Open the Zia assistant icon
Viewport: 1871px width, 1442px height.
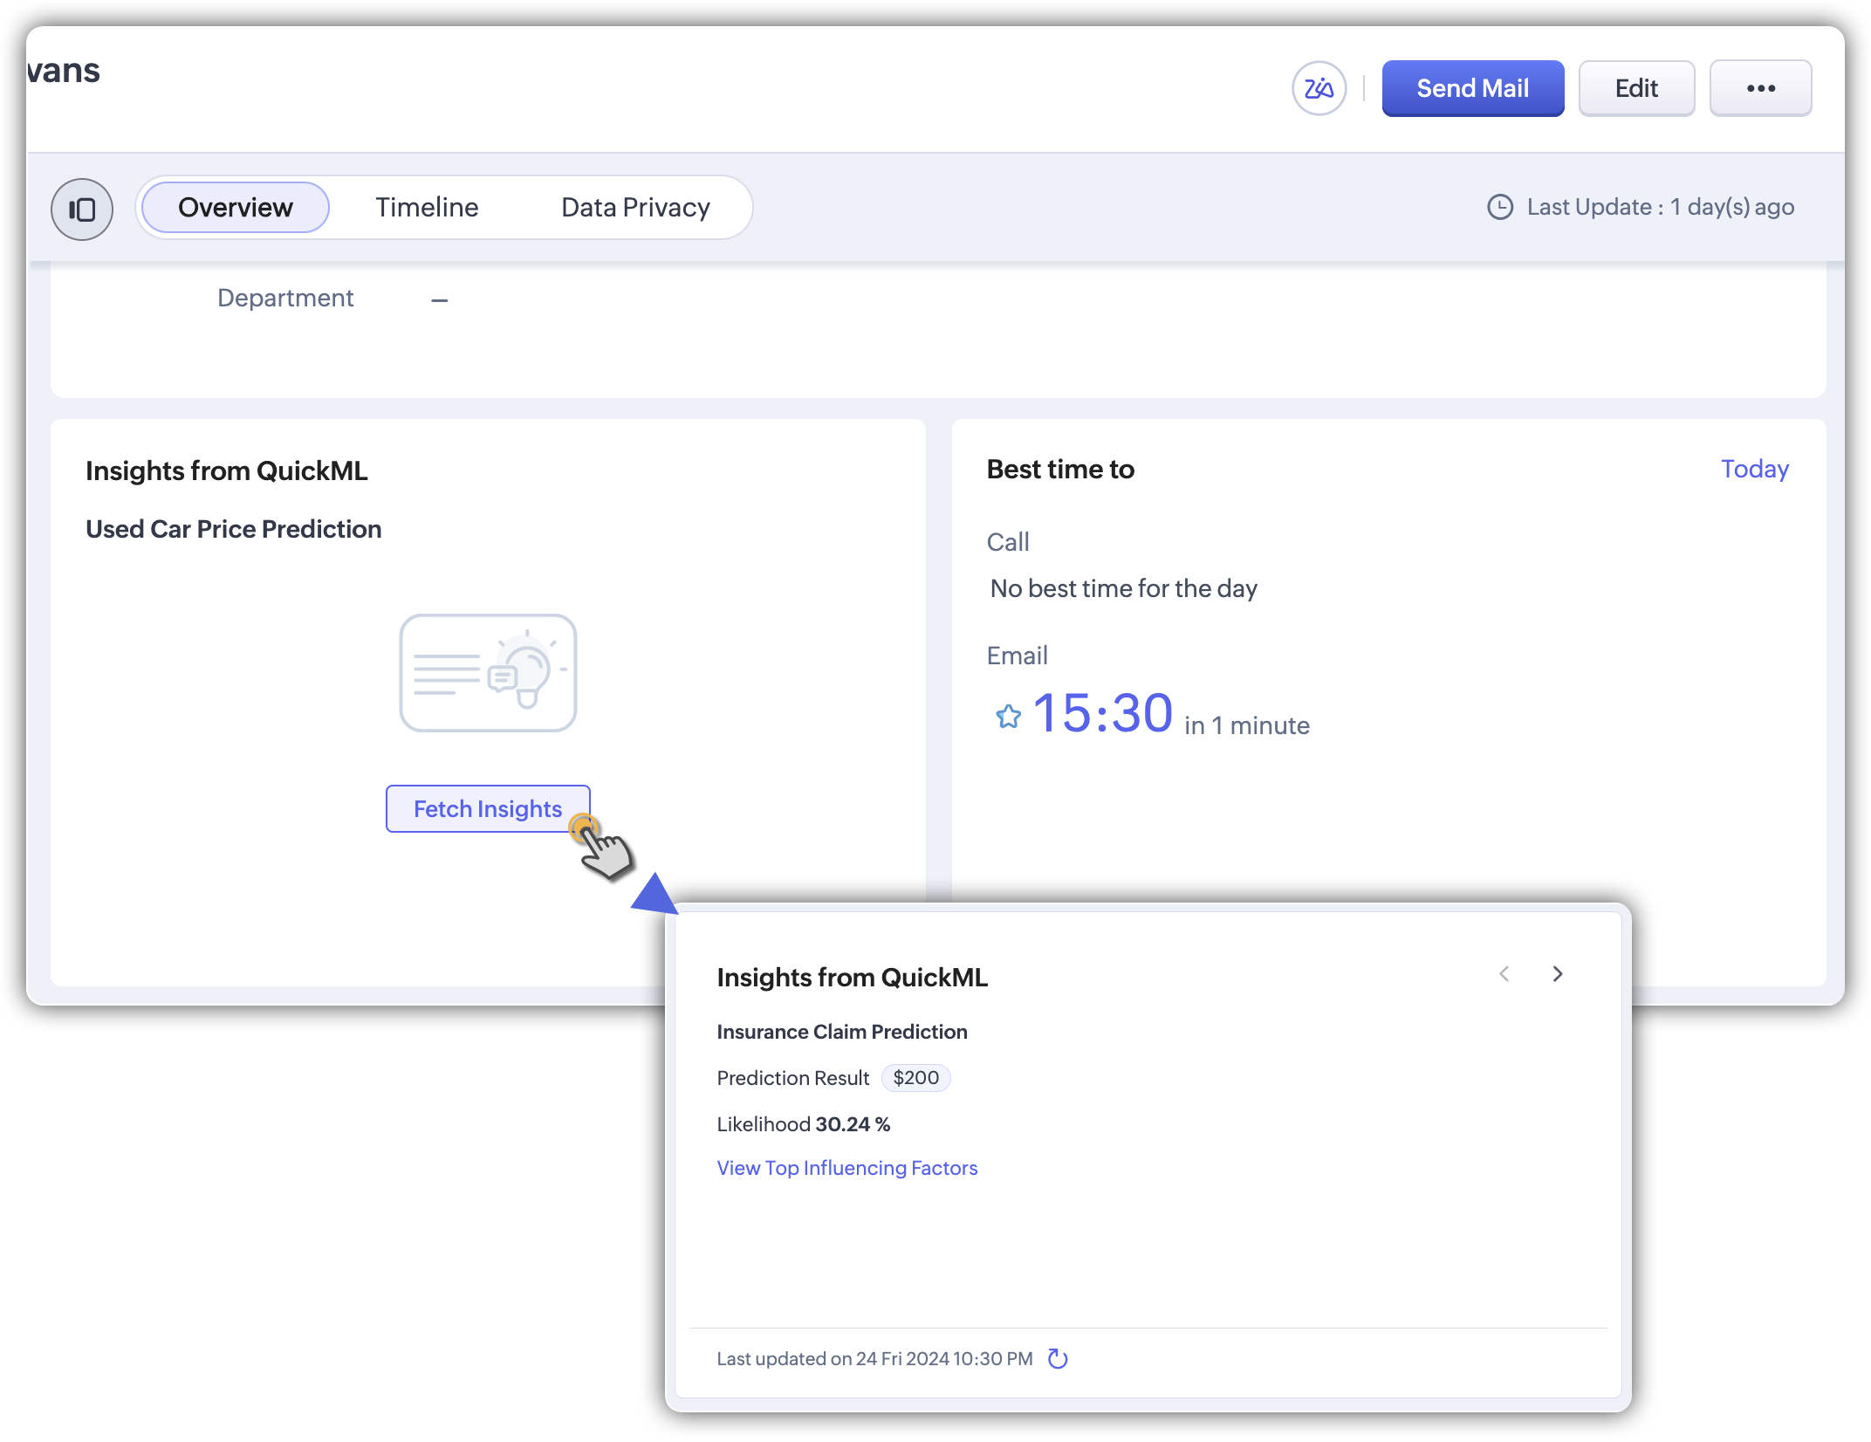[x=1319, y=88]
